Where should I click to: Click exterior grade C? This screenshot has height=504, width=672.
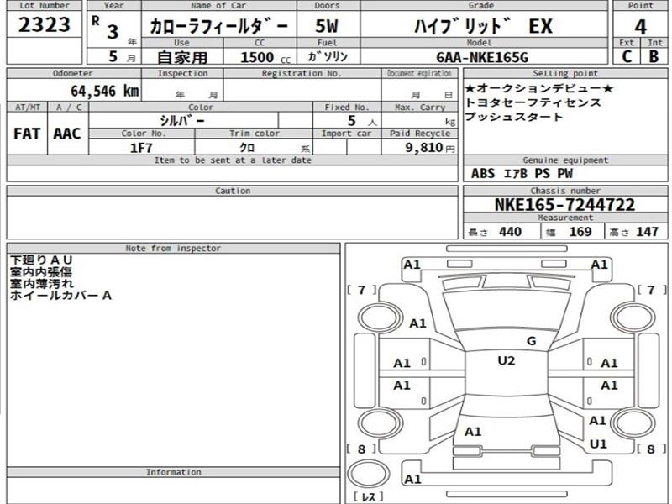[x=627, y=56]
